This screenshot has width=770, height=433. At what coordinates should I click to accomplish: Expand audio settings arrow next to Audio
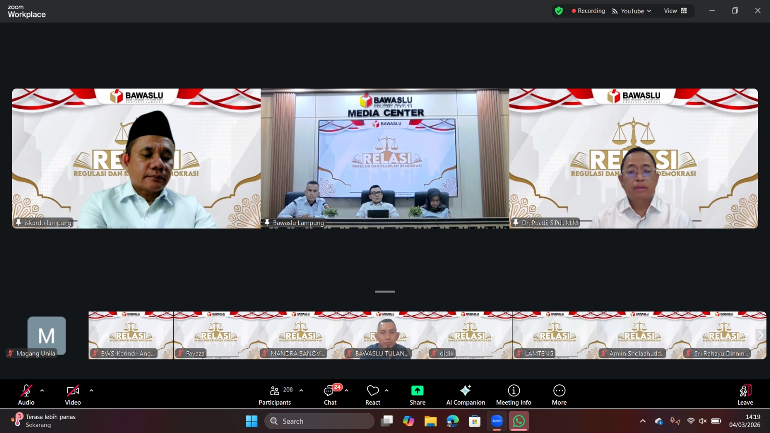coord(42,391)
